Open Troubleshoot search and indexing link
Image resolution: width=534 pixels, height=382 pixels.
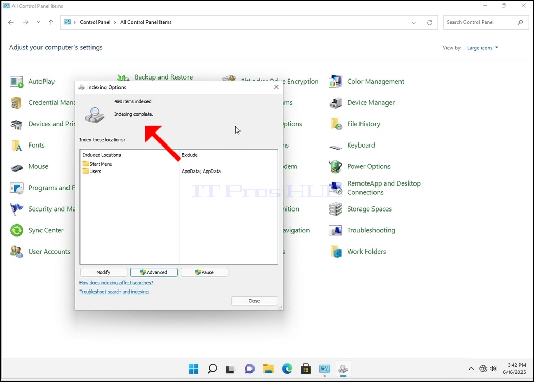tap(114, 292)
